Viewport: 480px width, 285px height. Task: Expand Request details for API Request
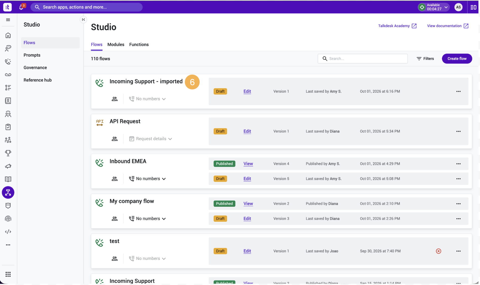(x=151, y=139)
